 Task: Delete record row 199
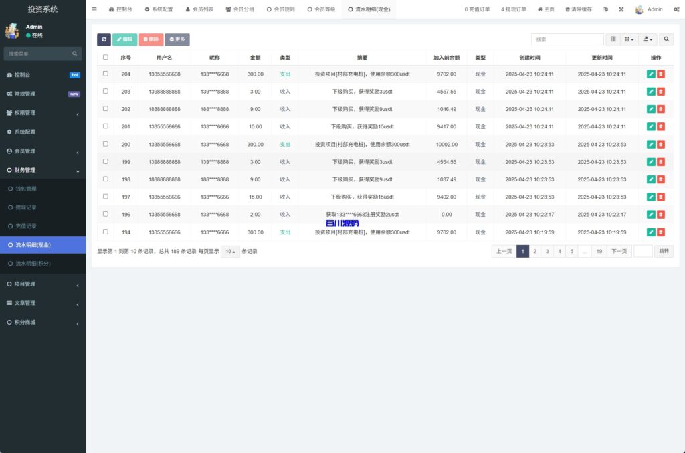[660, 162]
